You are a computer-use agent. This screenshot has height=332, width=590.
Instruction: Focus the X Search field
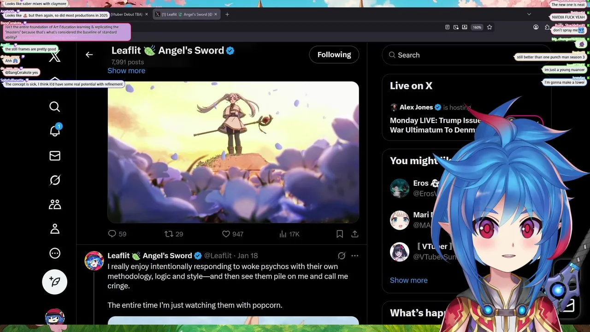click(466, 55)
